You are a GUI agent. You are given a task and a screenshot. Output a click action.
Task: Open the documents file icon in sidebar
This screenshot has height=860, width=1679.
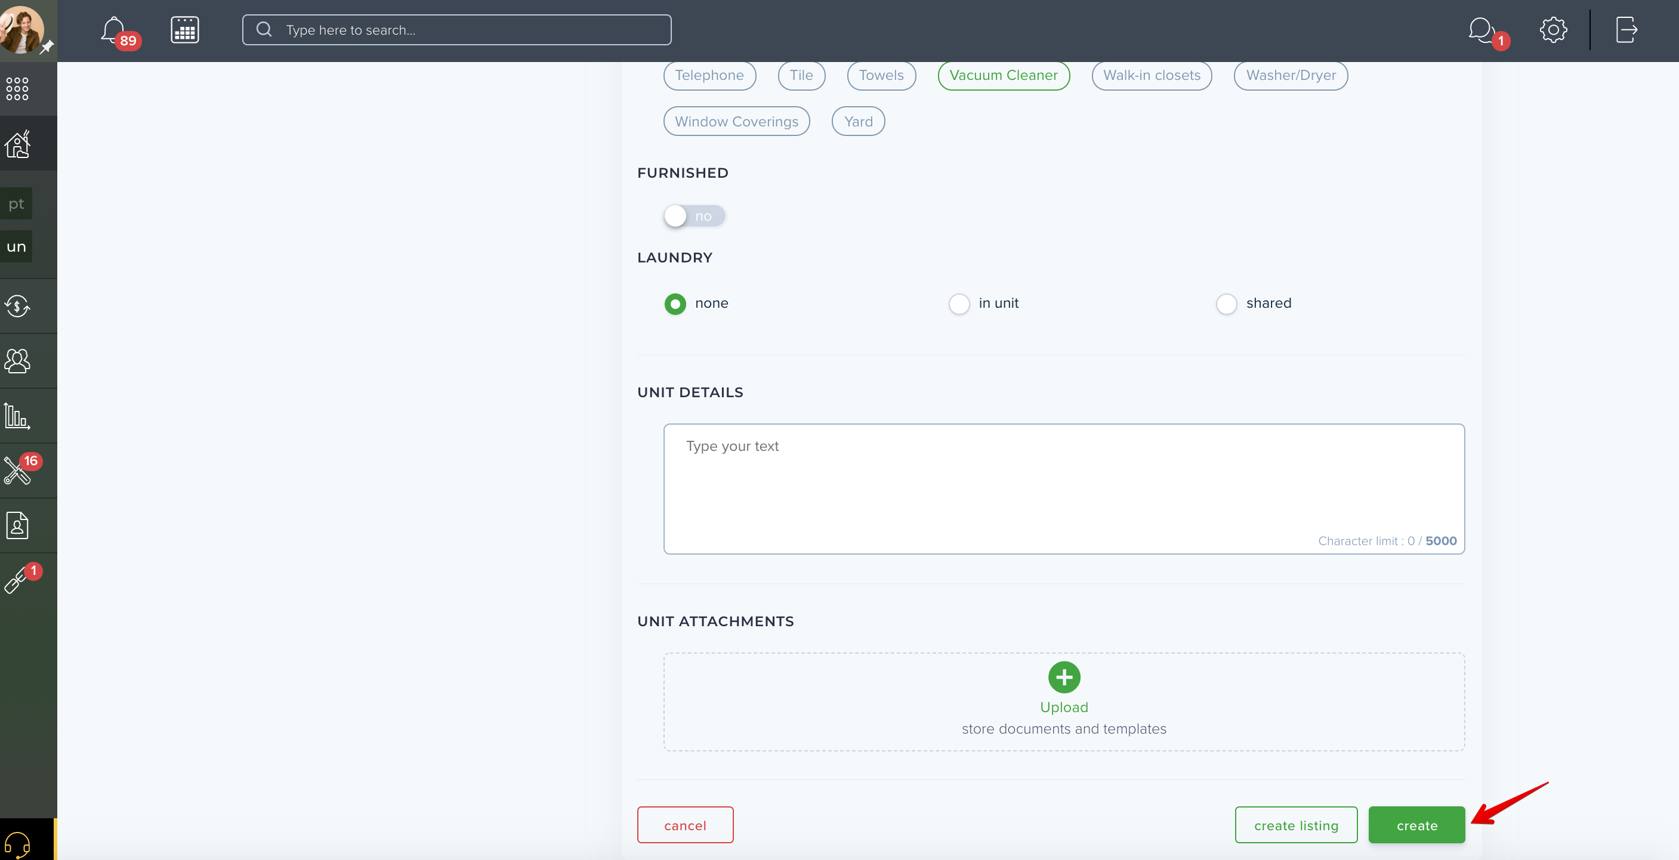[17, 525]
